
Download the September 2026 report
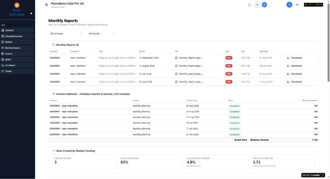pos(294,58)
